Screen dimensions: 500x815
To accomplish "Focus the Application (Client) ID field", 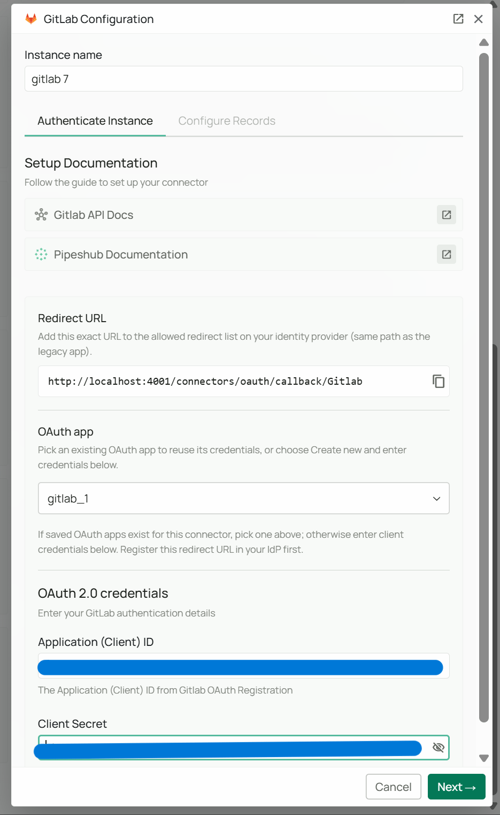I will (244, 666).
